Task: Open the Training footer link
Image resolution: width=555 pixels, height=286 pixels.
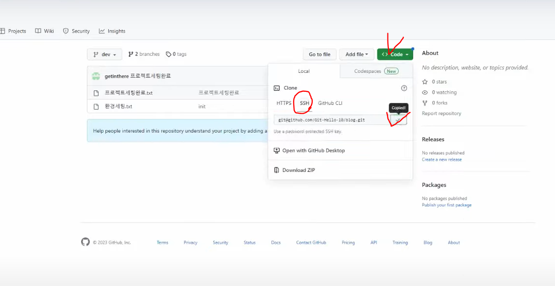Action: point(400,243)
